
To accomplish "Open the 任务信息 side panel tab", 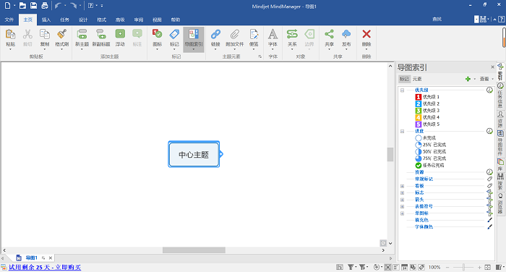I will (500, 95).
